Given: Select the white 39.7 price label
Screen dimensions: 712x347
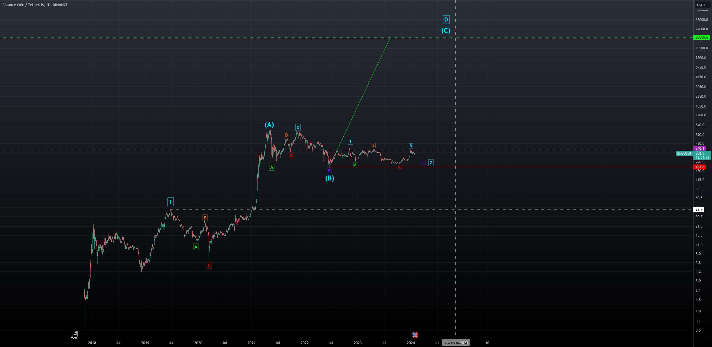Looking at the screenshot, I should [x=699, y=209].
